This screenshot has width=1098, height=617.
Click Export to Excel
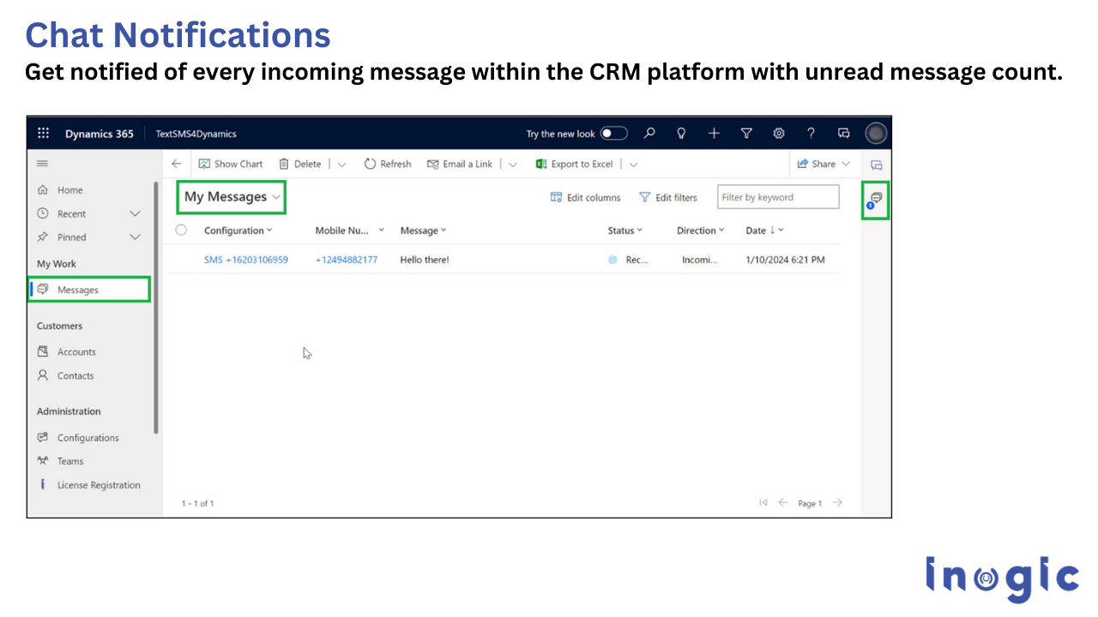574,164
